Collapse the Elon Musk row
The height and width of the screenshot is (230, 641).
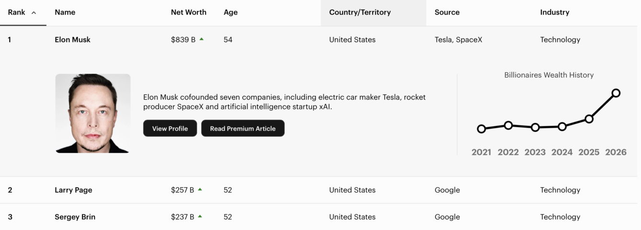[x=72, y=40]
